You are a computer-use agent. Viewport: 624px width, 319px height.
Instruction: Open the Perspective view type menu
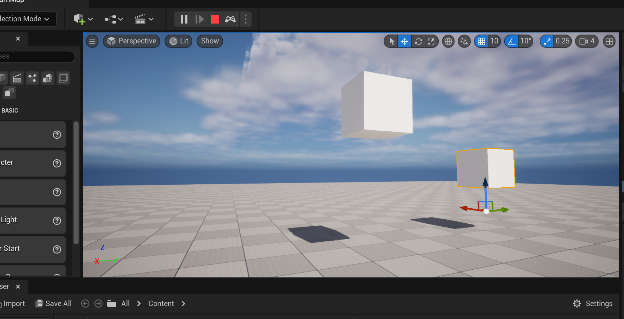click(132, 41)
